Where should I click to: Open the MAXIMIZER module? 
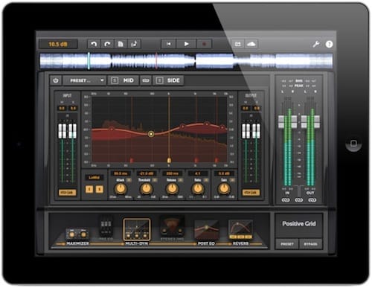pyautogui.click(x=77, y=237)
